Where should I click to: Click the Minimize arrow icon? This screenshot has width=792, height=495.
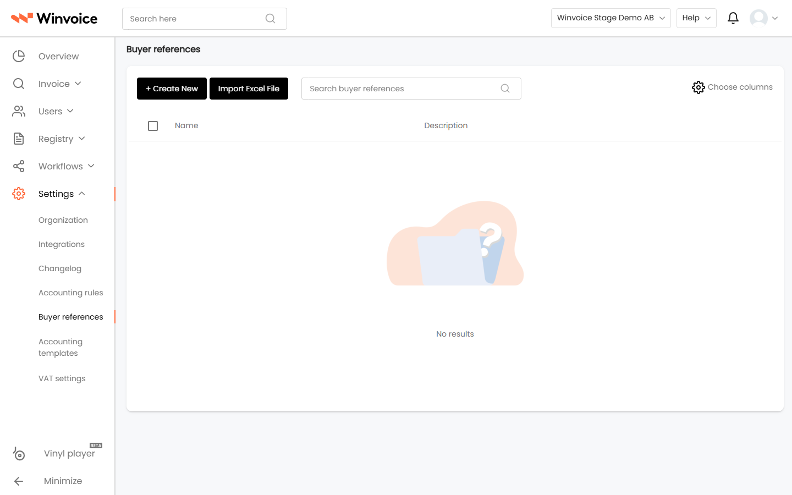(19, 481)
